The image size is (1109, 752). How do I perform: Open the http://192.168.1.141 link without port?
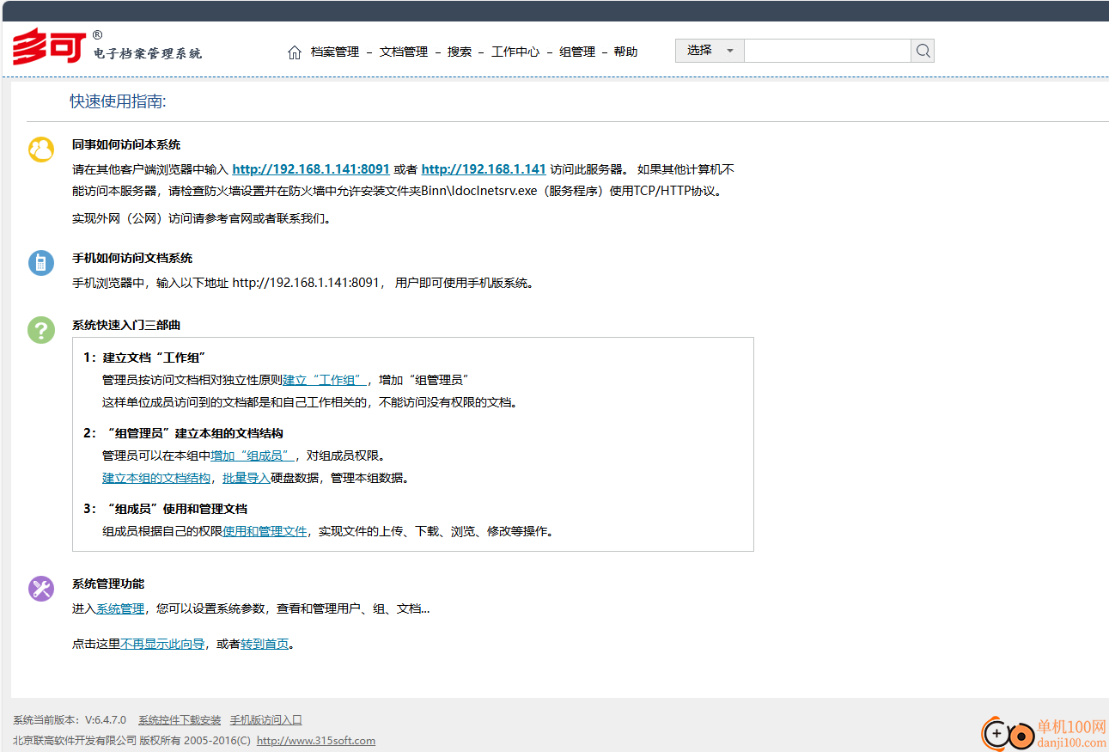tap(484, 169)
